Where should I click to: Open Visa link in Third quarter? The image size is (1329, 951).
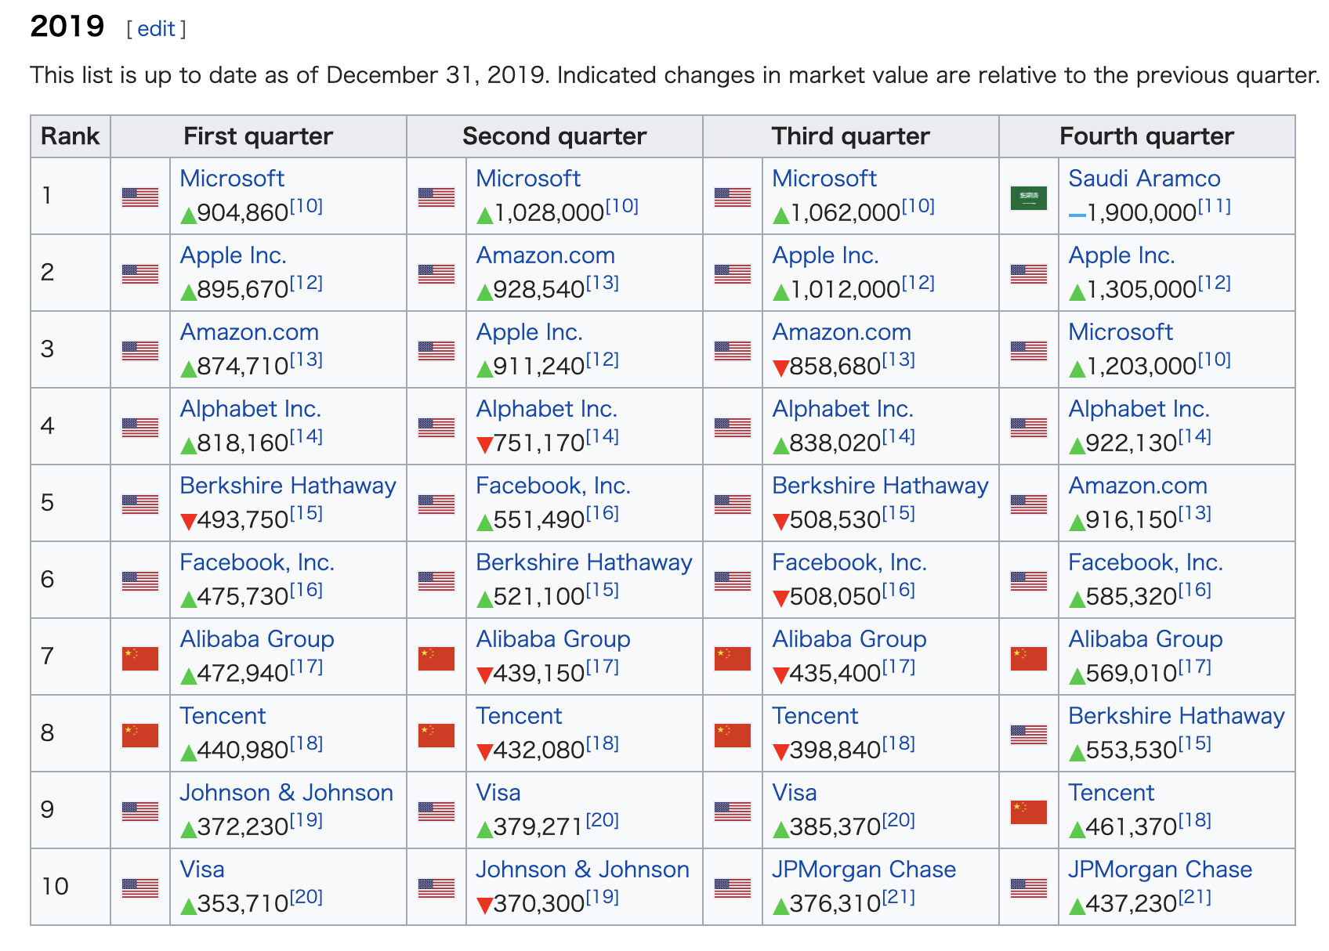(x=795, y=792)
